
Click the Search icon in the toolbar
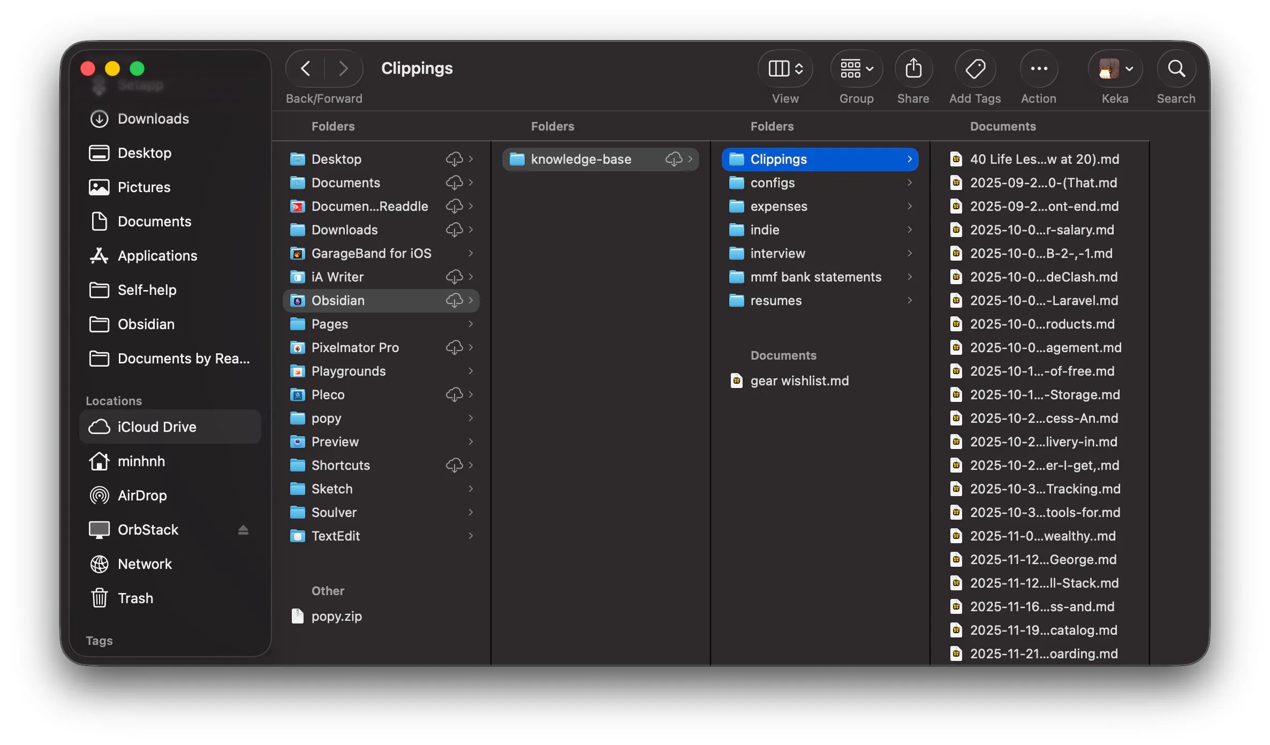pos(1176,69)
